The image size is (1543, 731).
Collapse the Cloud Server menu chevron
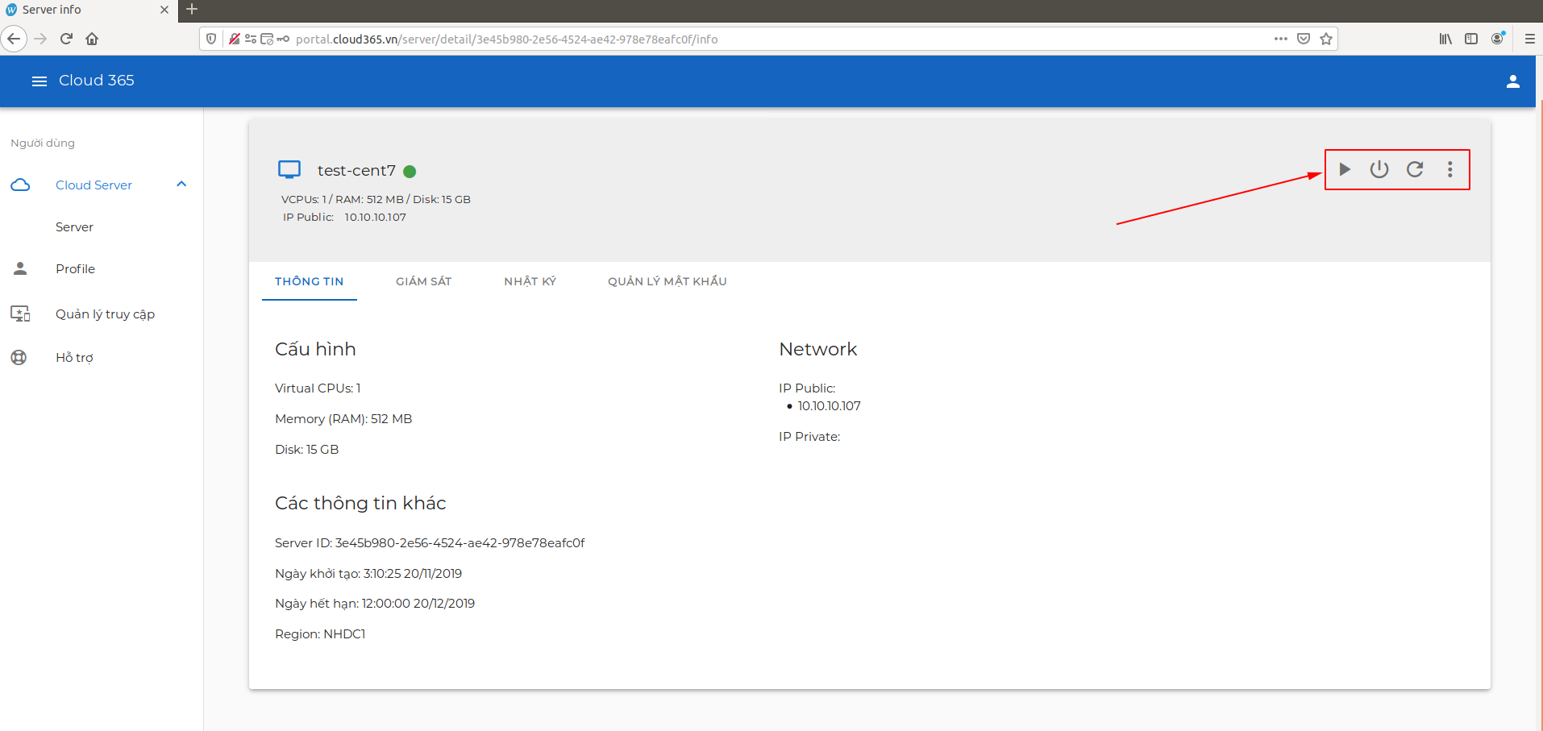tap(181, 185)
